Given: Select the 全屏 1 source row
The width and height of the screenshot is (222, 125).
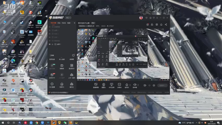Looking at the screenshot, I should pyautogui.click(x=62, y=44).
